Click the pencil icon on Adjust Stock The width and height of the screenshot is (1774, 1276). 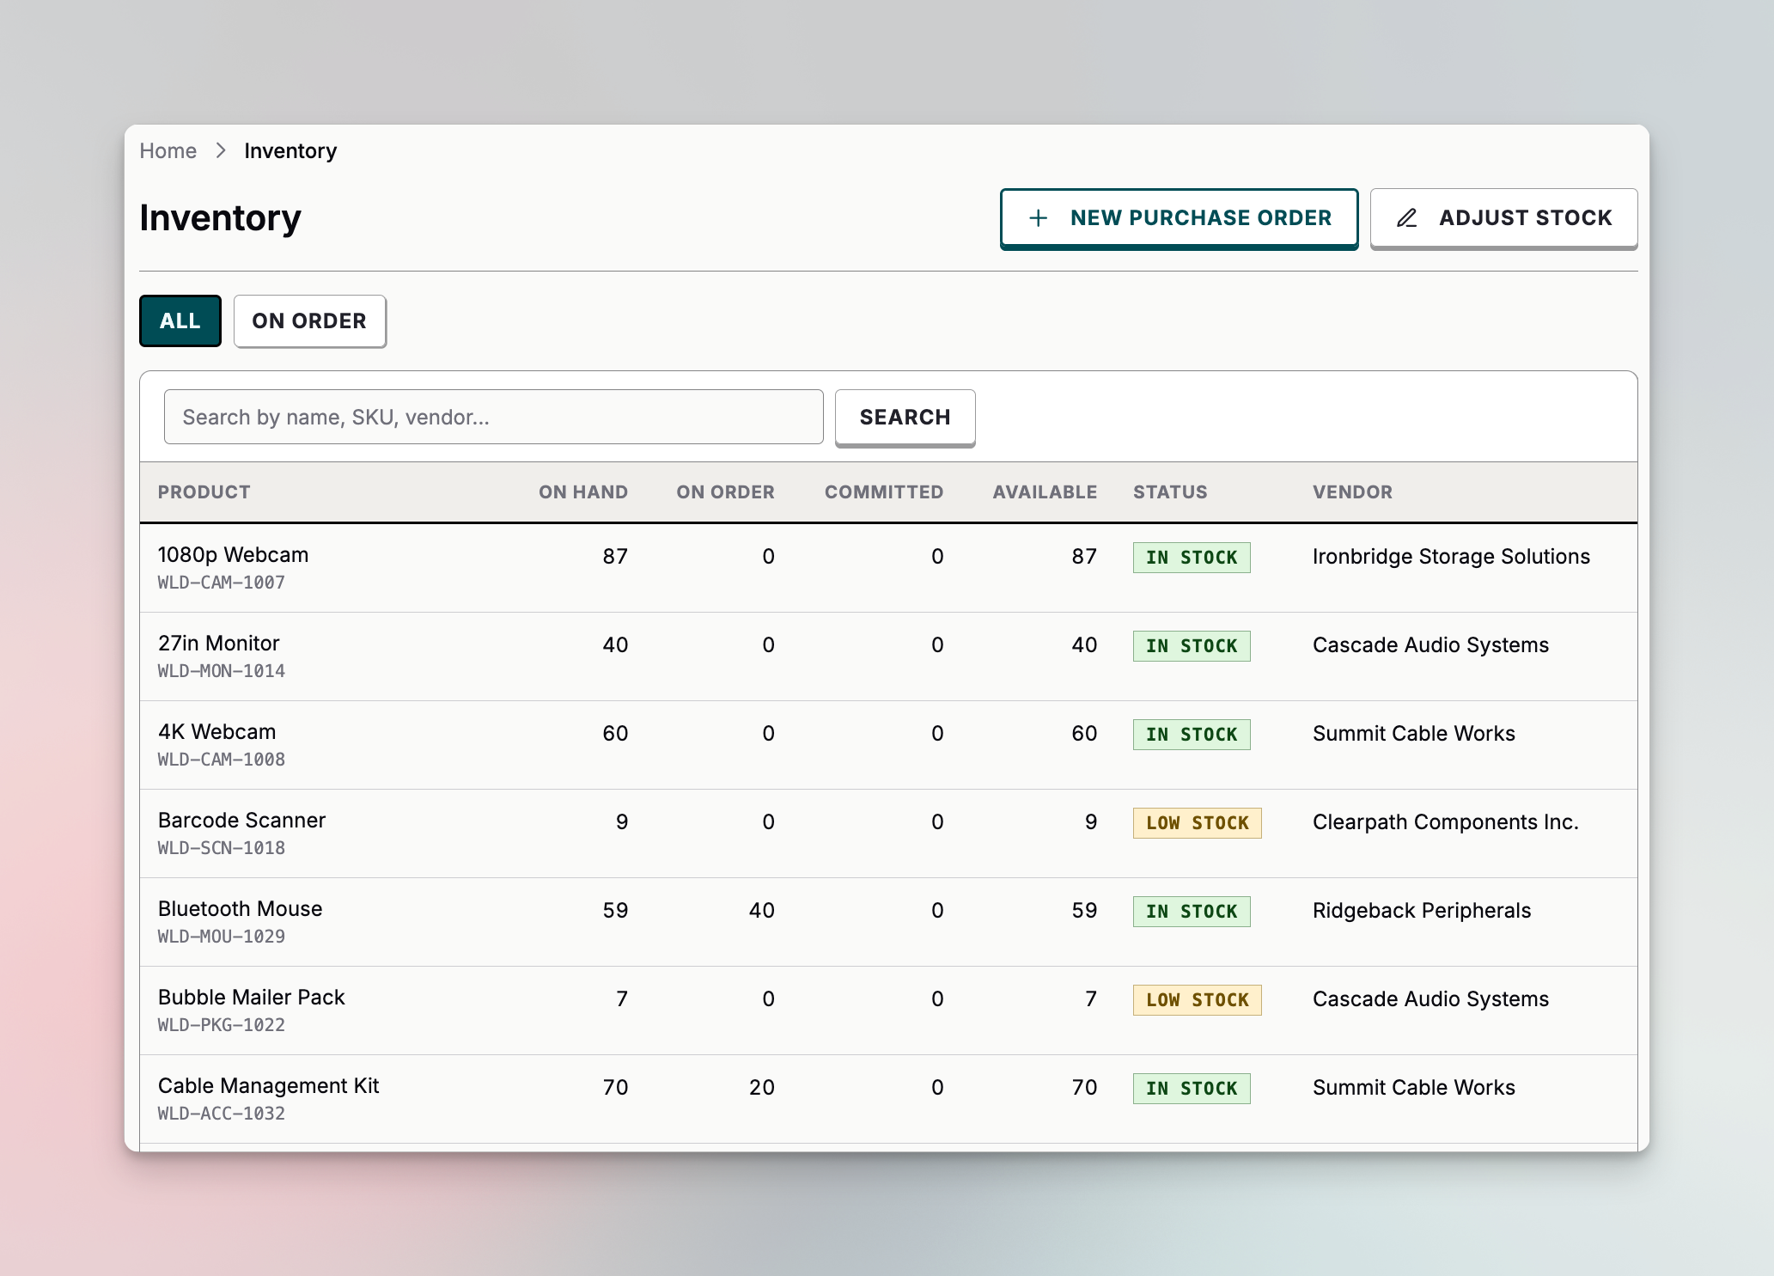point(1406,217)
